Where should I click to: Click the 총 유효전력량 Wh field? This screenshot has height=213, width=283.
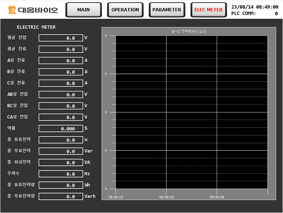(x=61, y=185)
